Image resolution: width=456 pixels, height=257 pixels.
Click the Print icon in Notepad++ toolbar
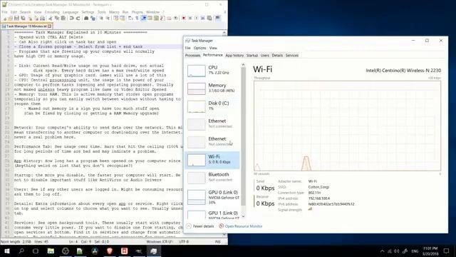[x=43, y=18]
